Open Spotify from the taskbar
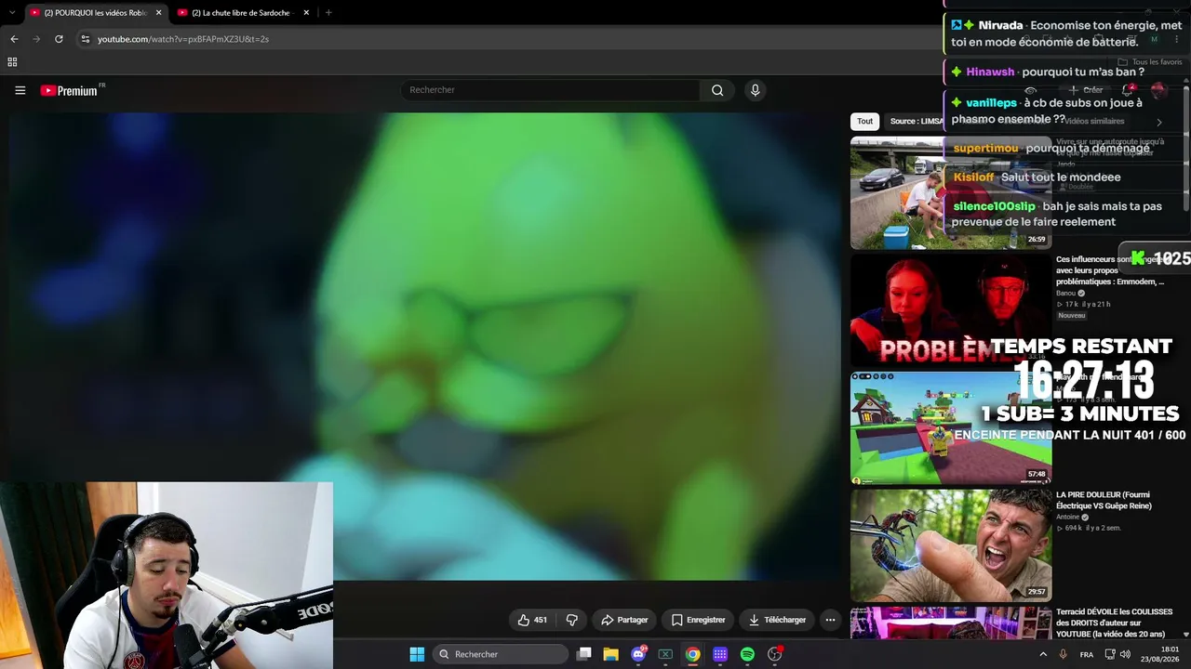Viewport: 1191px width, 669px height. 747,654
